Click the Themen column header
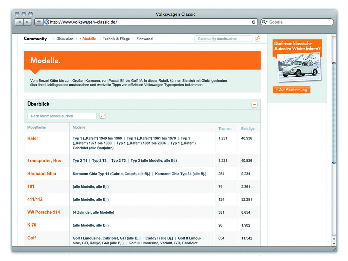Screen dimensions: 348x261 pyautogui.click(x=225, y=129)
